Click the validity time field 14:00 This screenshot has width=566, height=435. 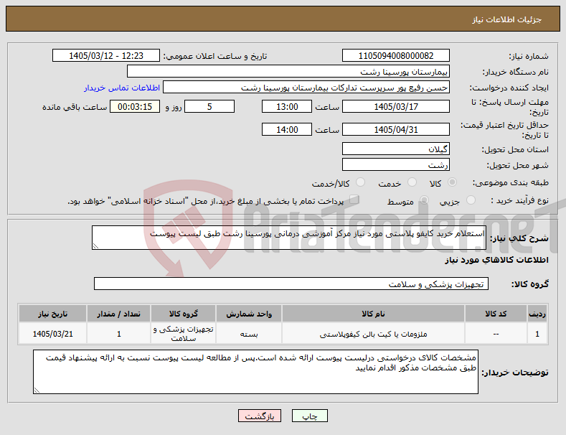287,129
